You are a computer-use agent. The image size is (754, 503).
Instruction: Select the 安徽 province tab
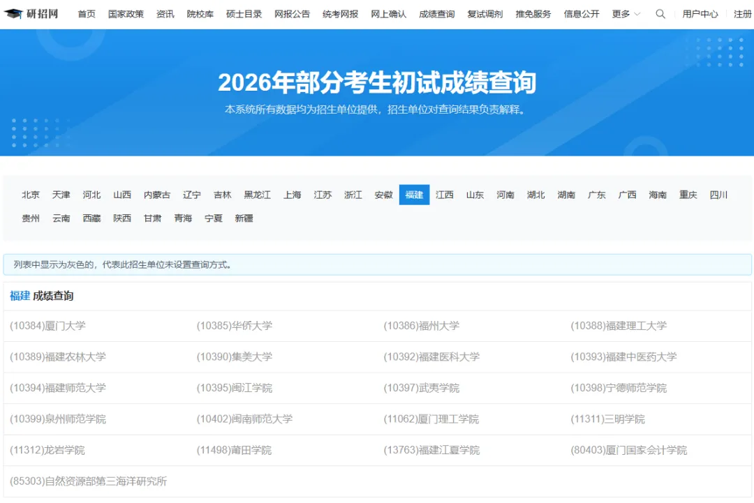click(x=384, y=195)
